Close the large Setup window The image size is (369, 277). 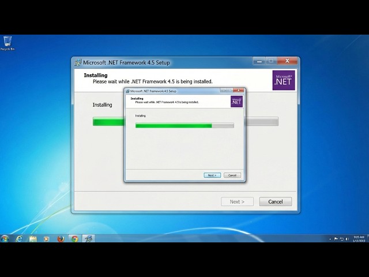coord(287,61)
